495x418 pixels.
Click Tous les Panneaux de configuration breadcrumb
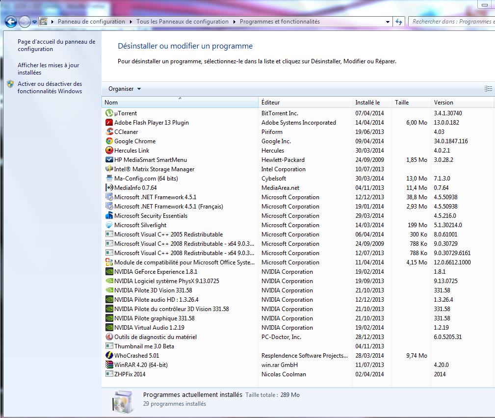(182, 22)
